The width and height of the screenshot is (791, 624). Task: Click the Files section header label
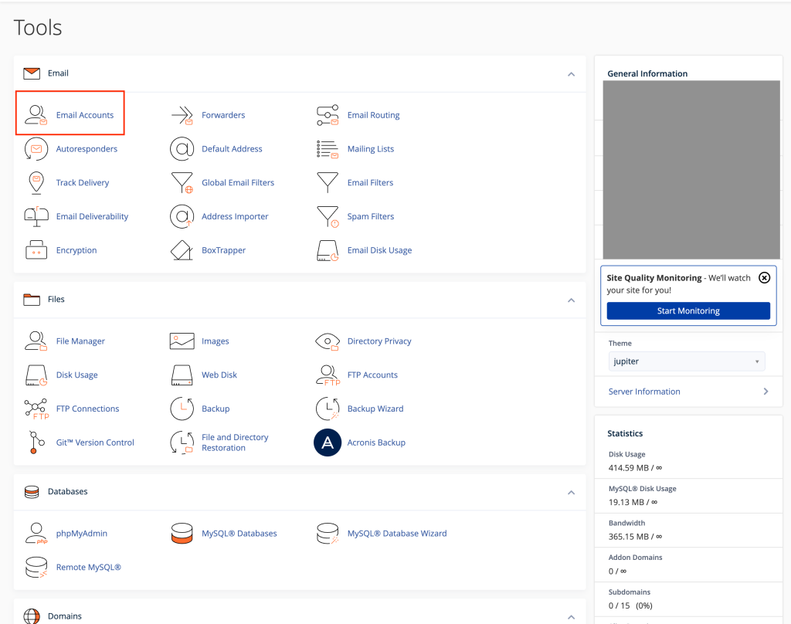pos(56,299)
